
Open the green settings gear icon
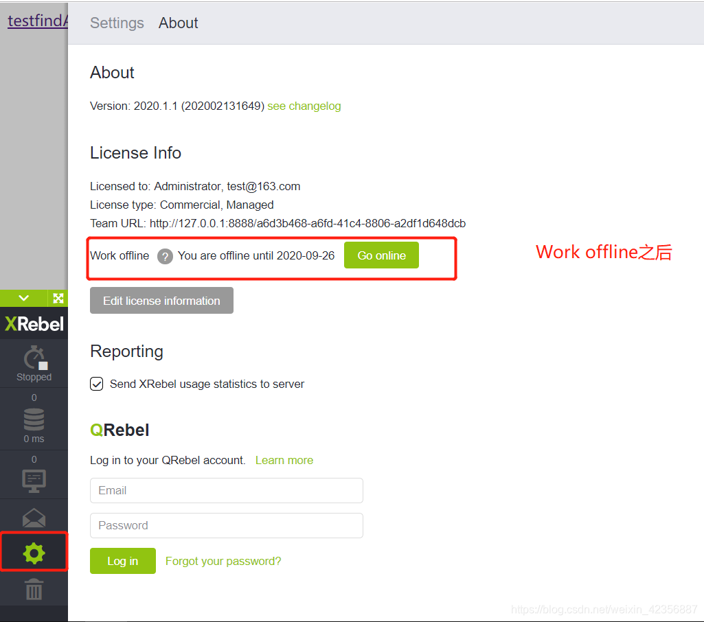(34, 553)
